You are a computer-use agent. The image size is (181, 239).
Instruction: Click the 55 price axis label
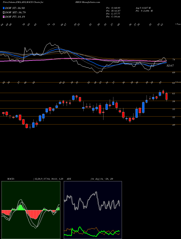(173, 109)
